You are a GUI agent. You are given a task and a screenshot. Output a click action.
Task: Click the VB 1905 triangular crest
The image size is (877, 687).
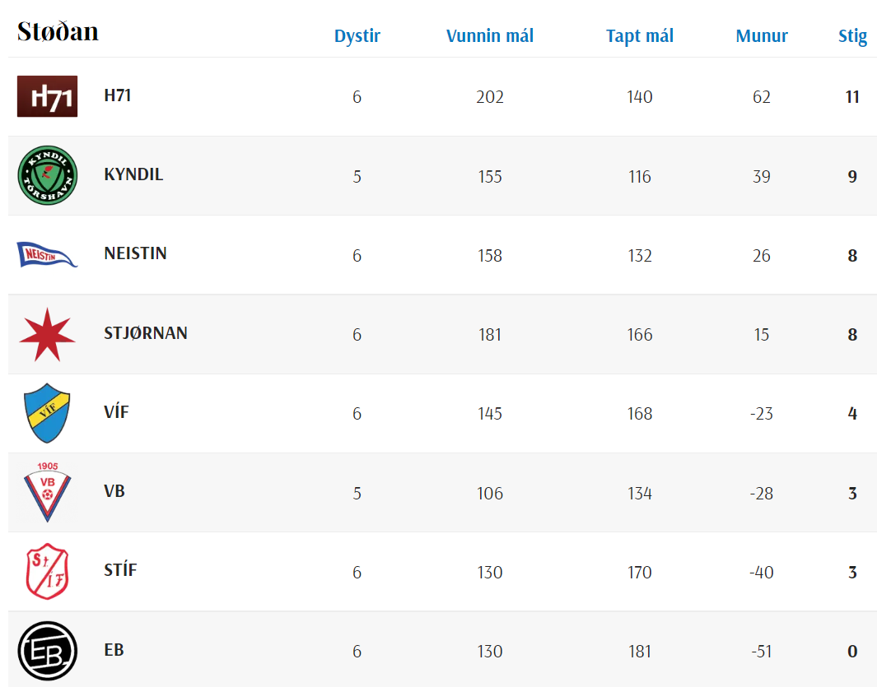click(47, 492)
